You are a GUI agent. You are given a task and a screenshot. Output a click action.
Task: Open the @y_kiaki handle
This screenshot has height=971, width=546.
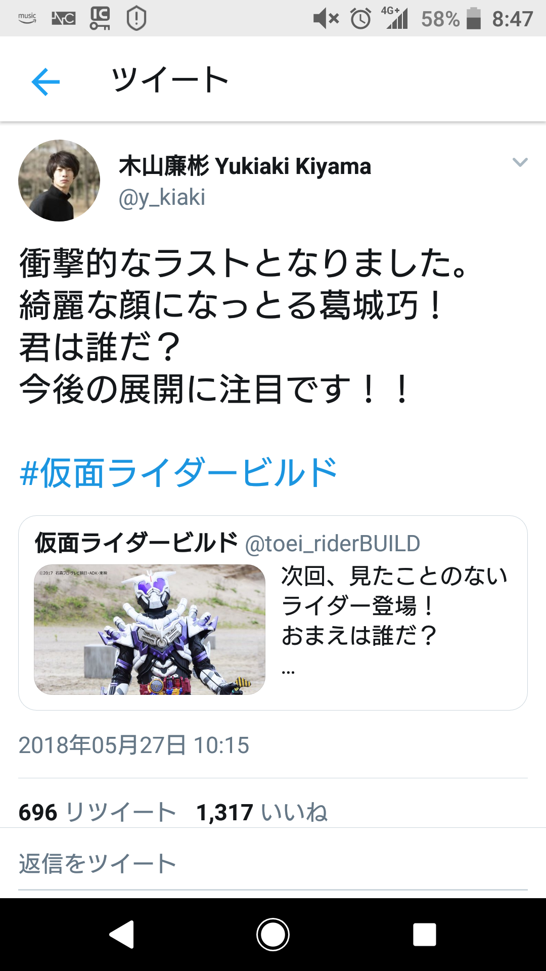coord(162,197)
